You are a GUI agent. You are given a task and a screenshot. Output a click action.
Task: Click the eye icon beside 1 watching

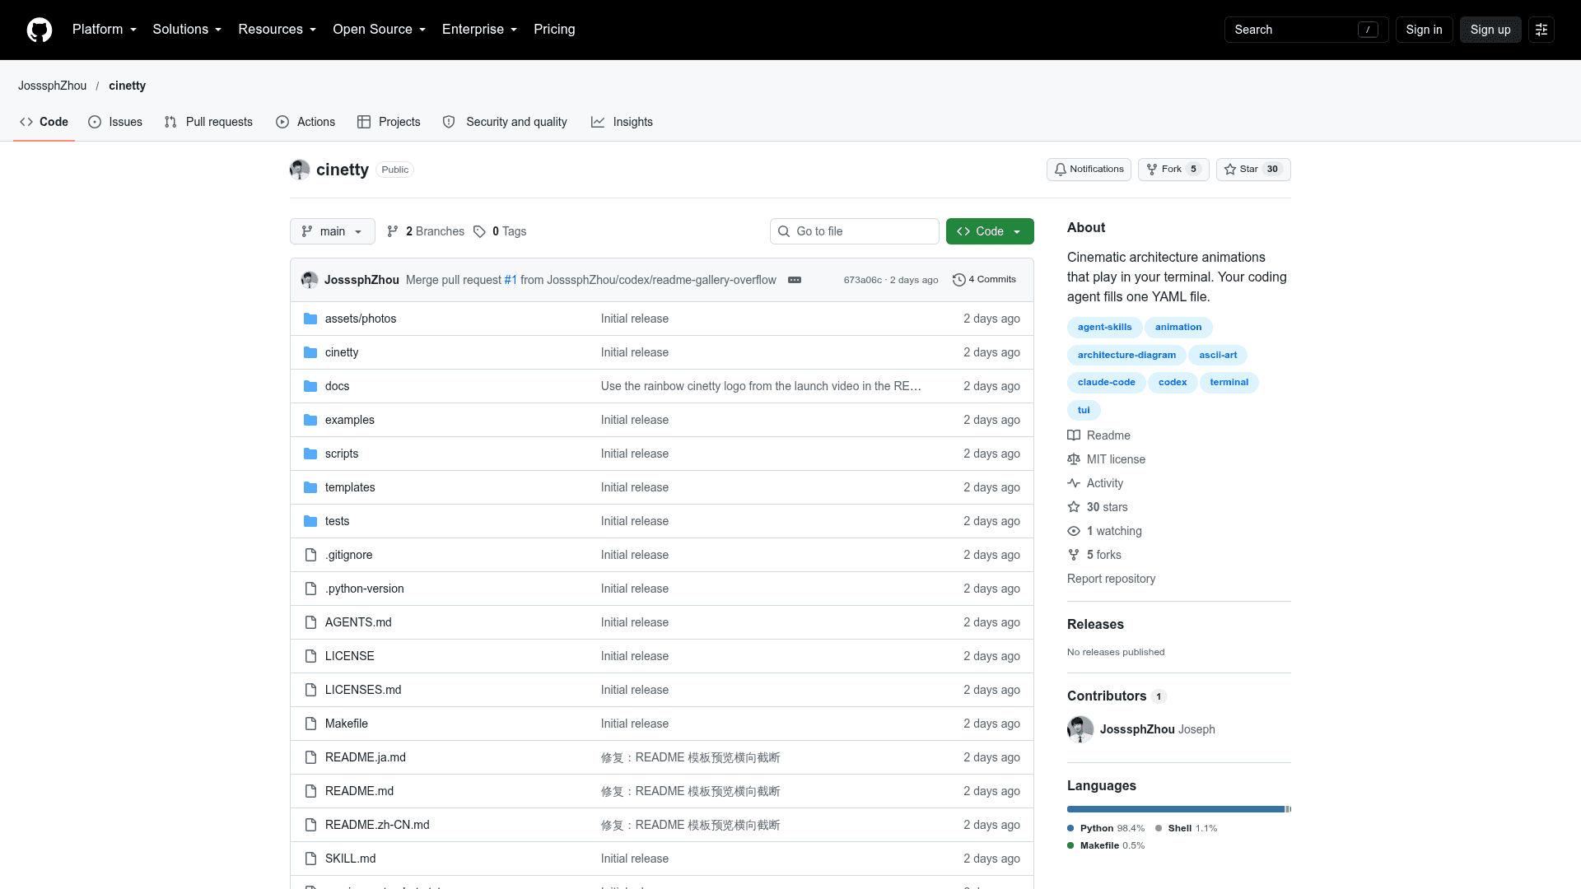(1074, 531)
